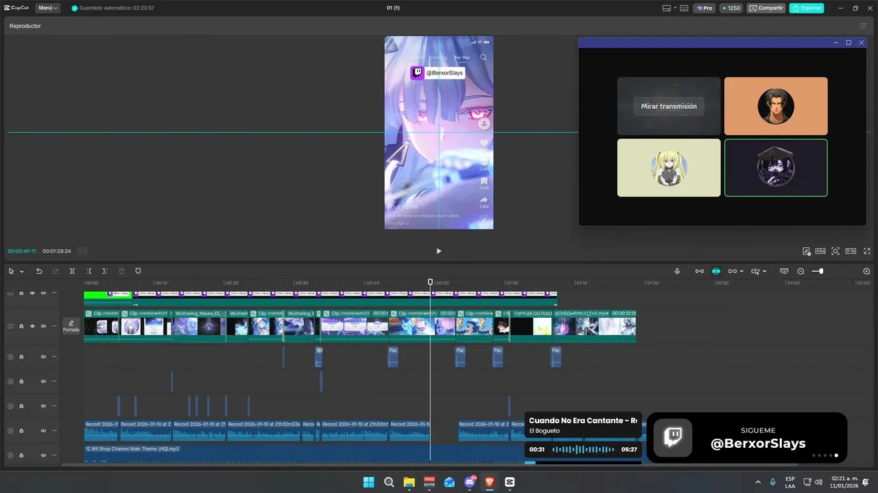Click Mirar transmisión in the floating call window
878x493 pixels.
pyautogui.click(x=669, y=106)
